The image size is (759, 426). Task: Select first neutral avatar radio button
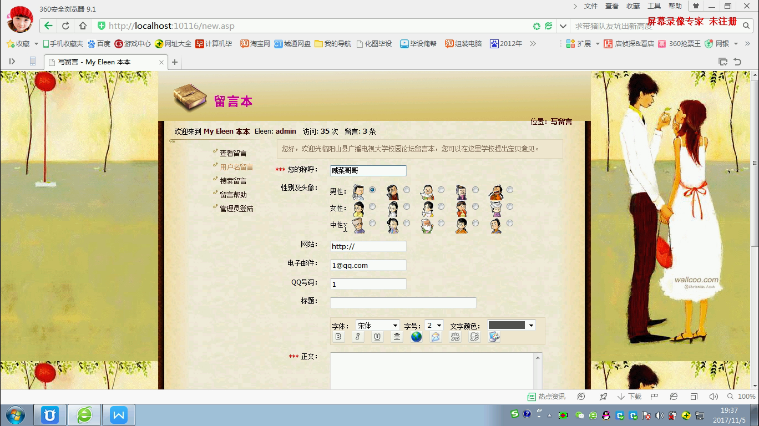coord(372,223)
